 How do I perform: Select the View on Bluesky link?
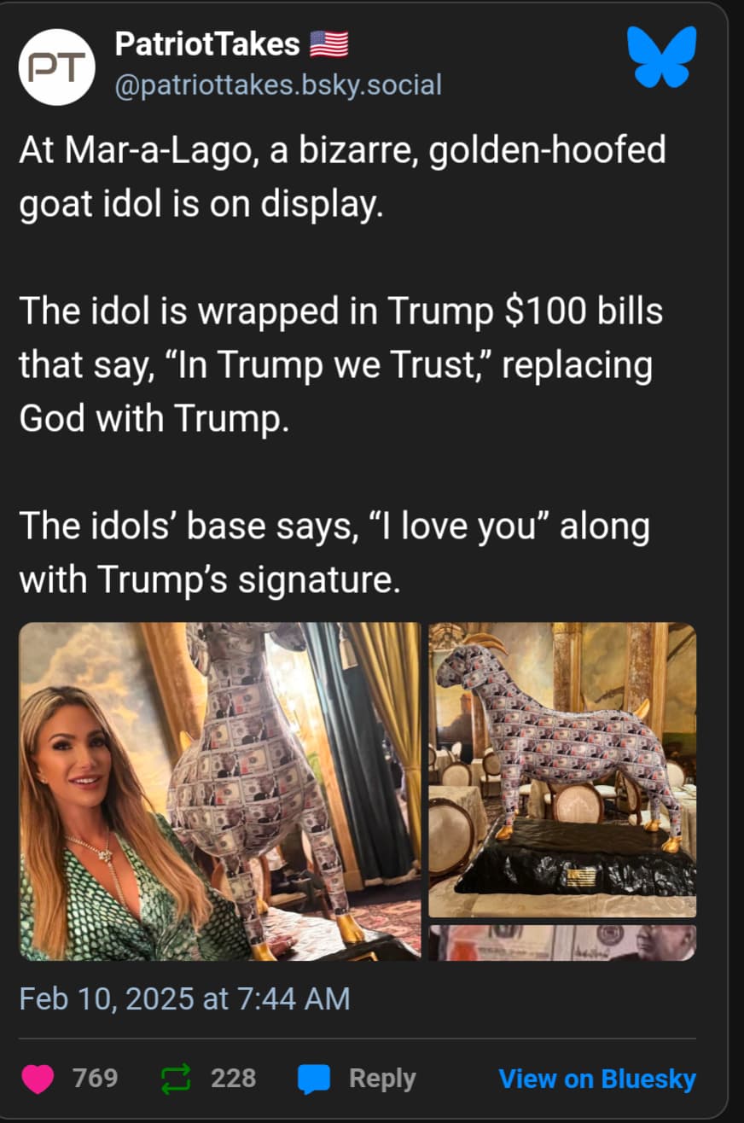pyautogui.click(x=597, y=1079)
